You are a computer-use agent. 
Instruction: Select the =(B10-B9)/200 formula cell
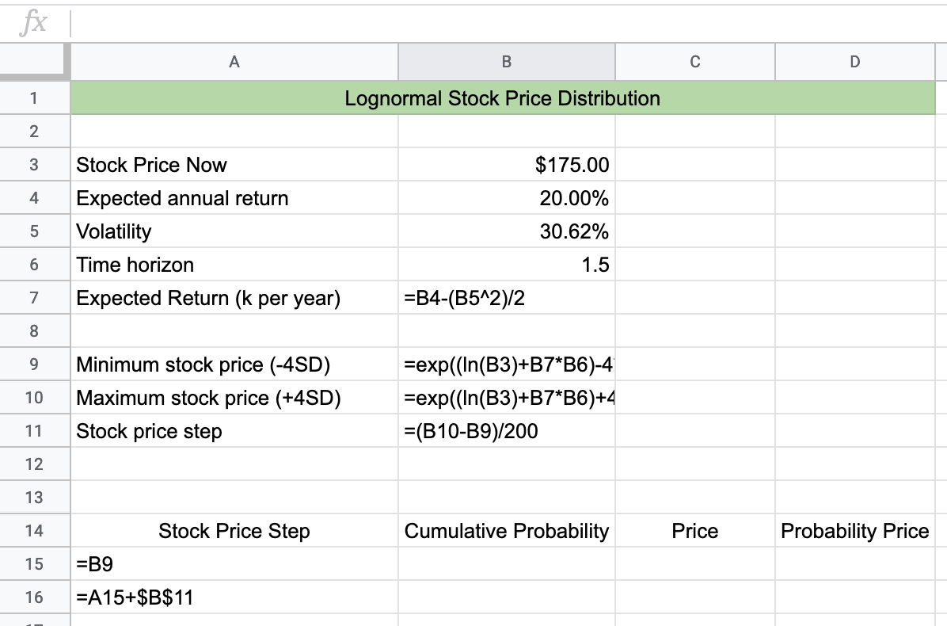(507, 431)
